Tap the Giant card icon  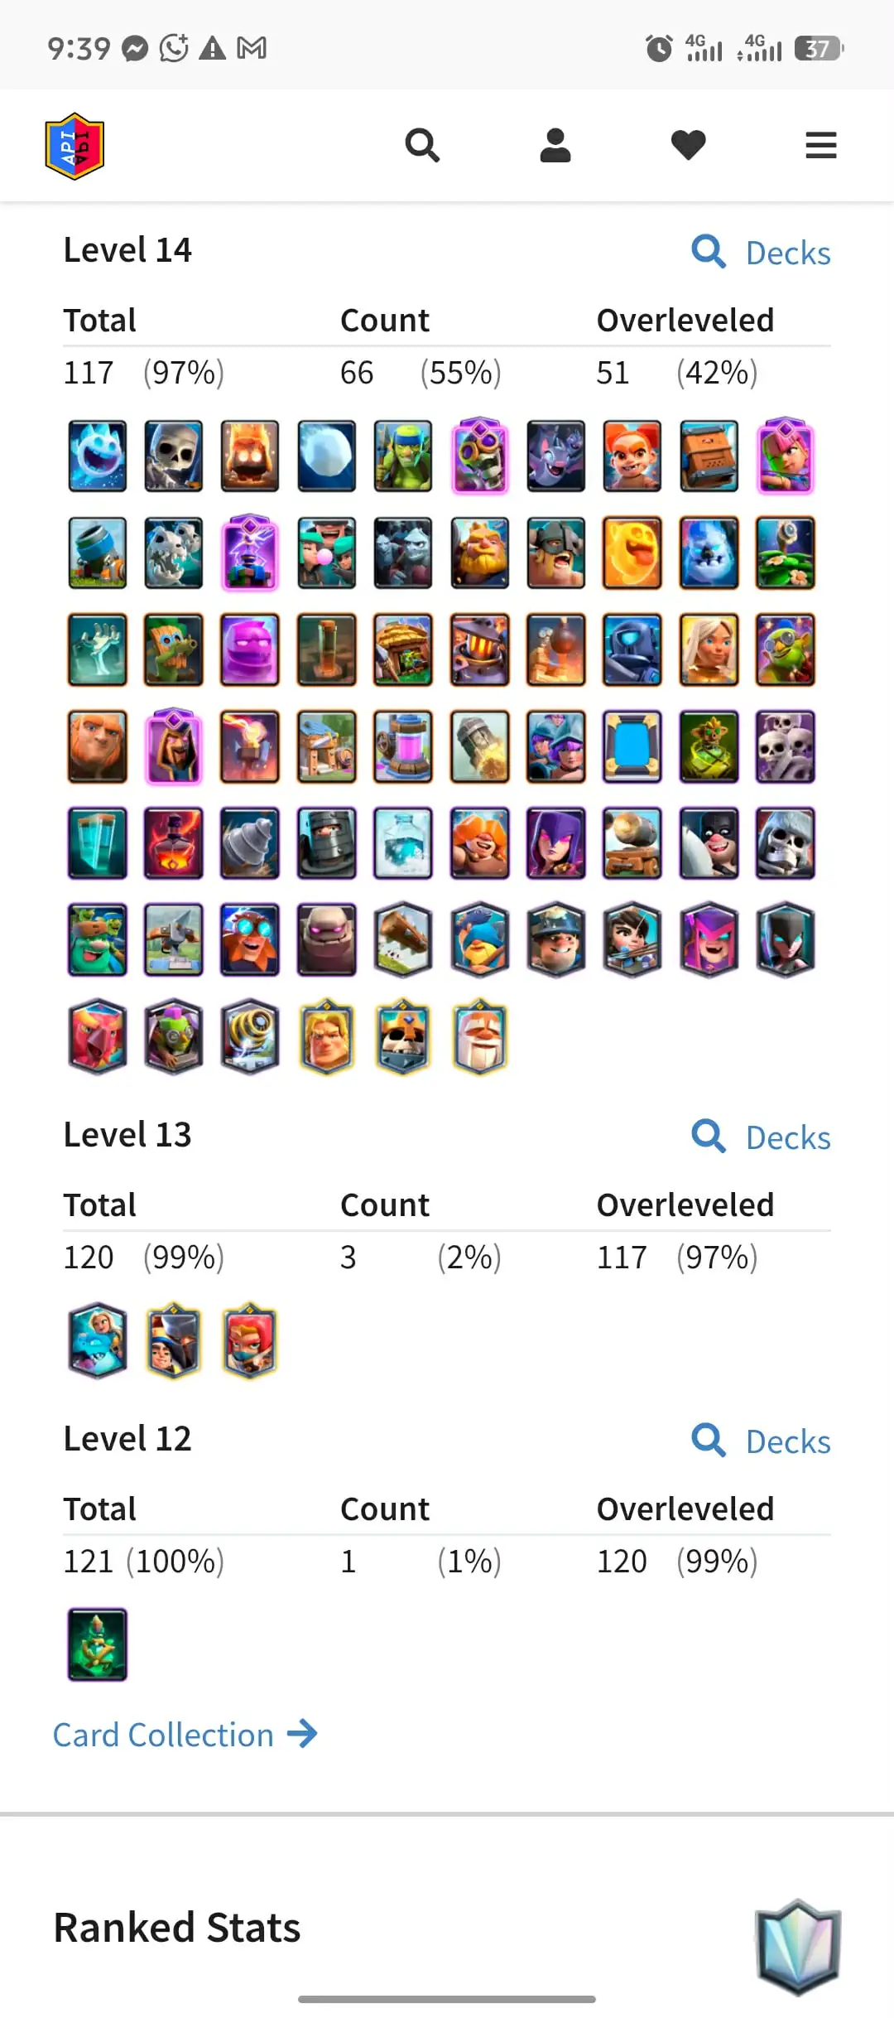[x=98, y=746]
